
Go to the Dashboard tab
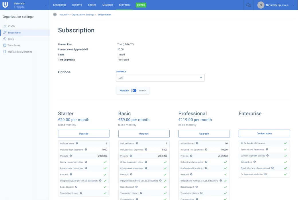click(60, 5)
